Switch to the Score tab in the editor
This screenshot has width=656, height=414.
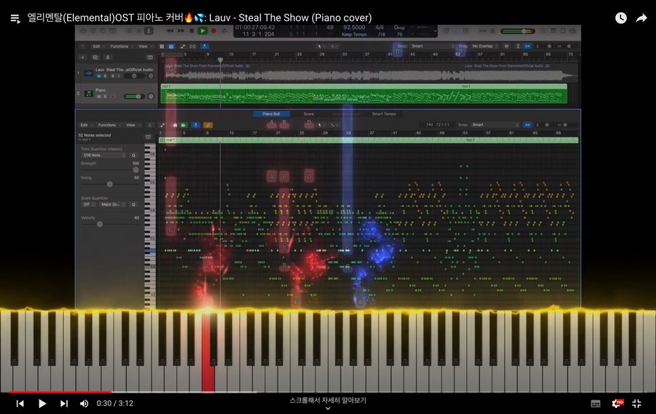309,114
